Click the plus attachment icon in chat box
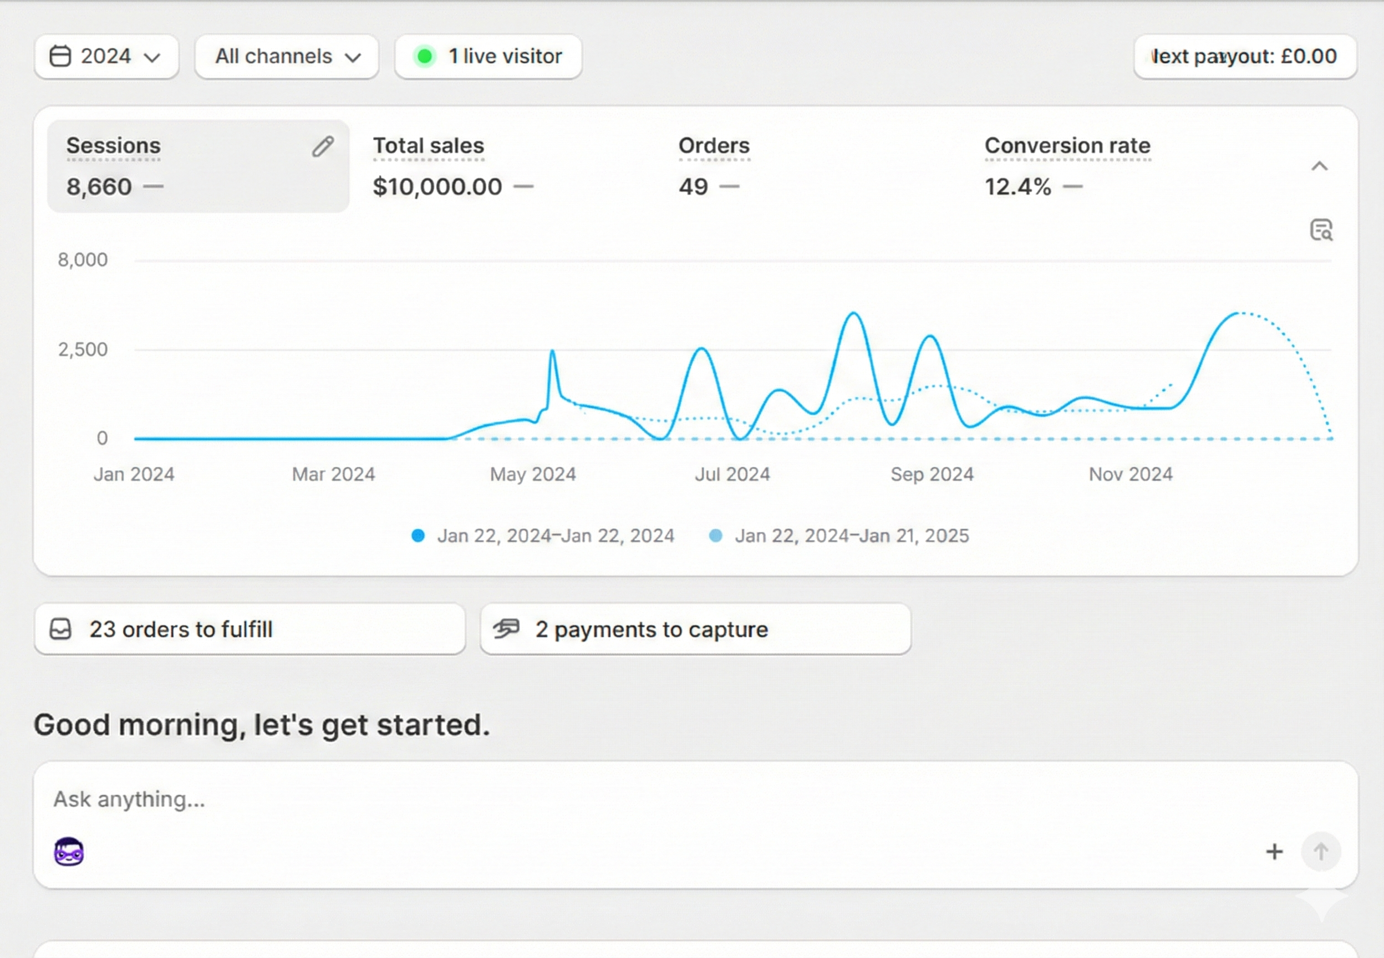Image resolution: width=1384 pixels, height=958 pixels. pos(1274,851)
